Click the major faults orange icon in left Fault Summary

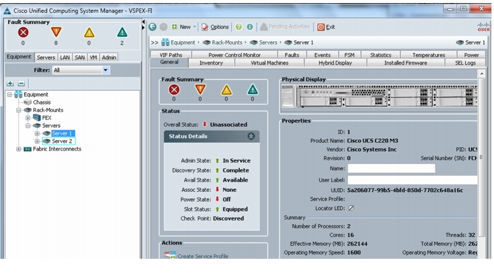point(56,33)
